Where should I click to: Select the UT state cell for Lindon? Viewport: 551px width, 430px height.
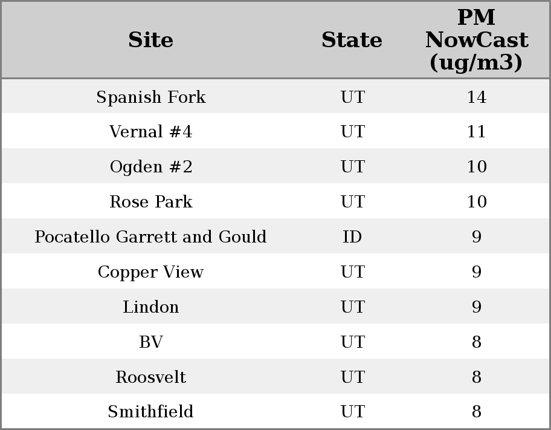click(352, 307)
